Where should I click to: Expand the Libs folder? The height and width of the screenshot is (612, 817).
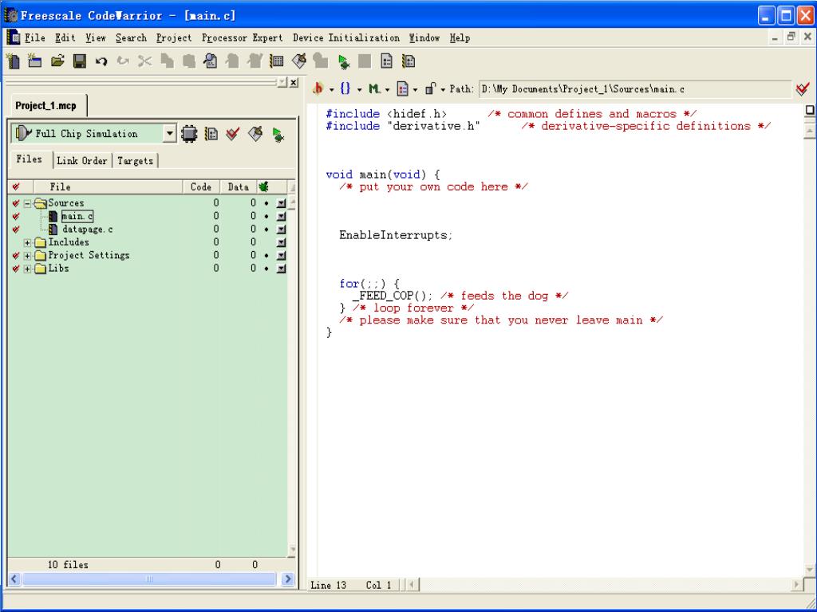pyautogui.click(x=28, y=269)
